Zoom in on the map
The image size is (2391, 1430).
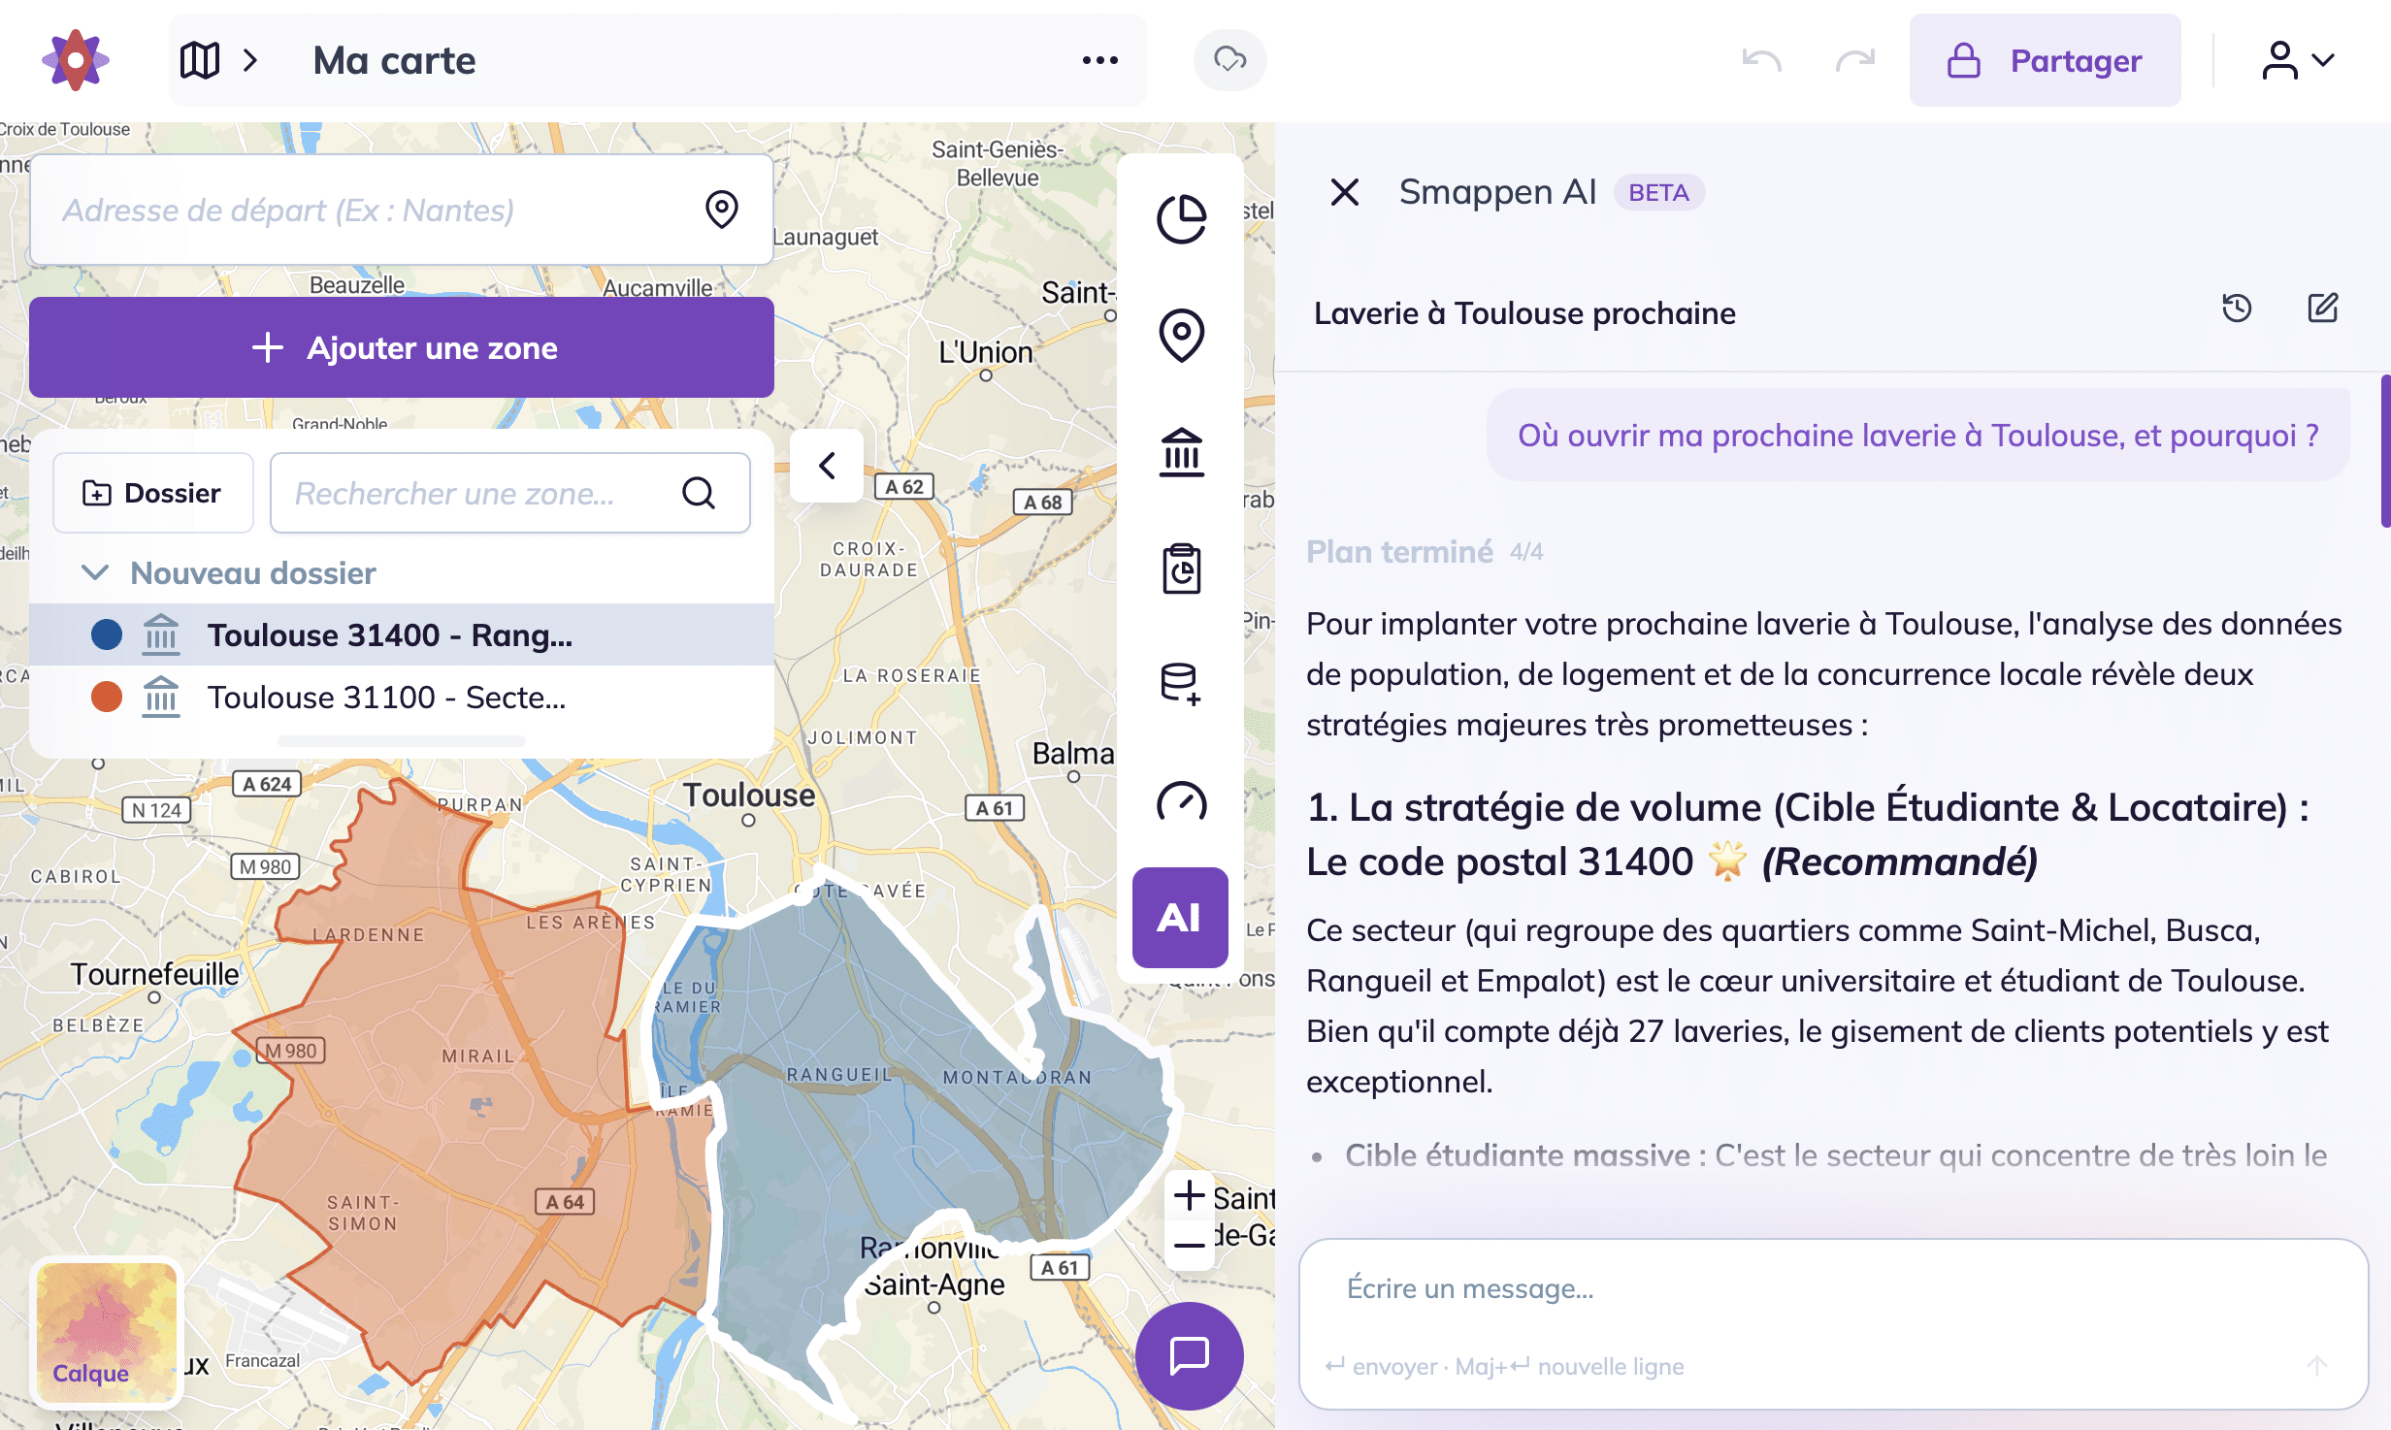pos(1189,1195)
